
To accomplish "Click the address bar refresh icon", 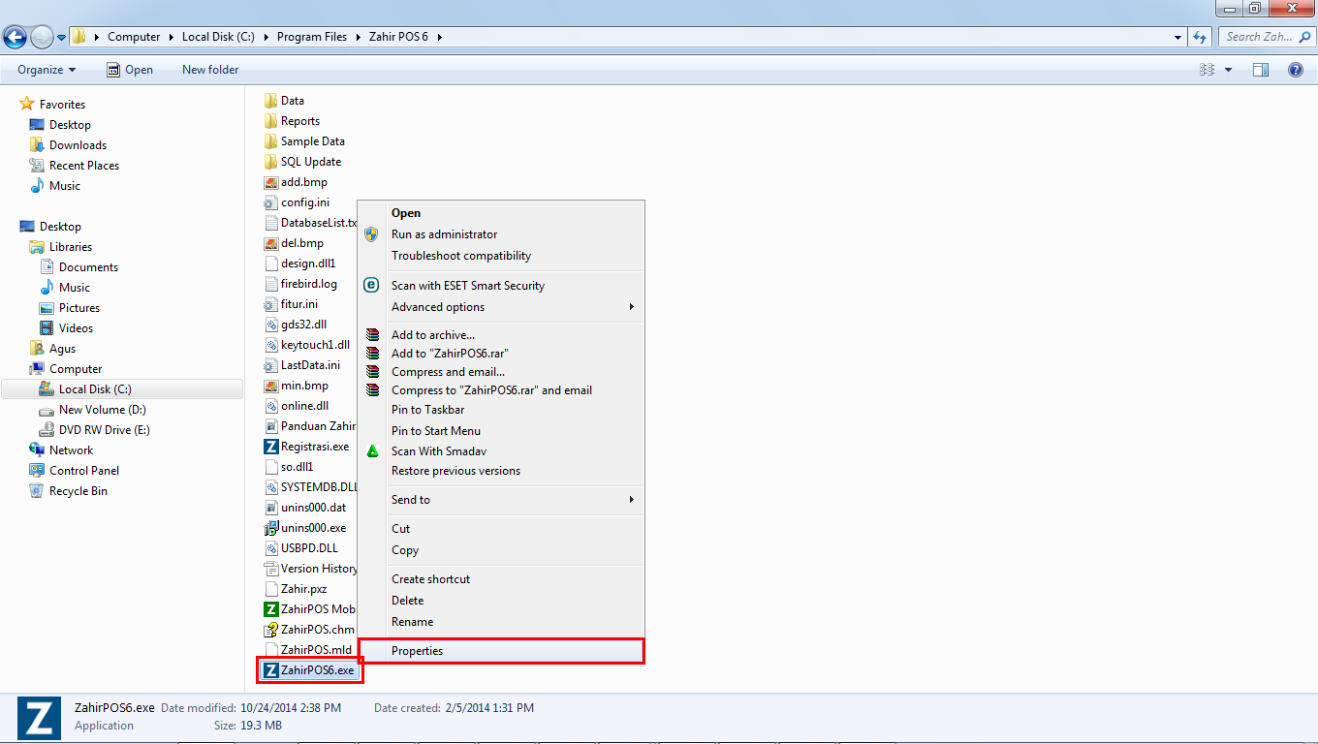I will coord(1200,37).
